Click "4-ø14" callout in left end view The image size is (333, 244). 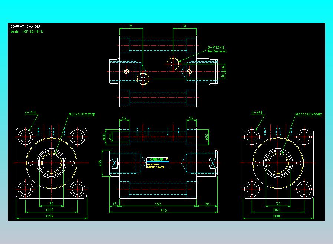pos(30,113)
